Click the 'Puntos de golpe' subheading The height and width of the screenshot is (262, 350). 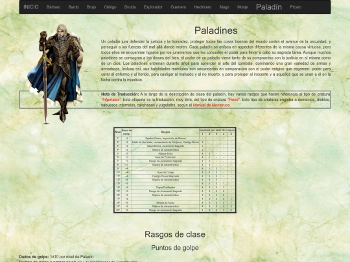[175, 248]
